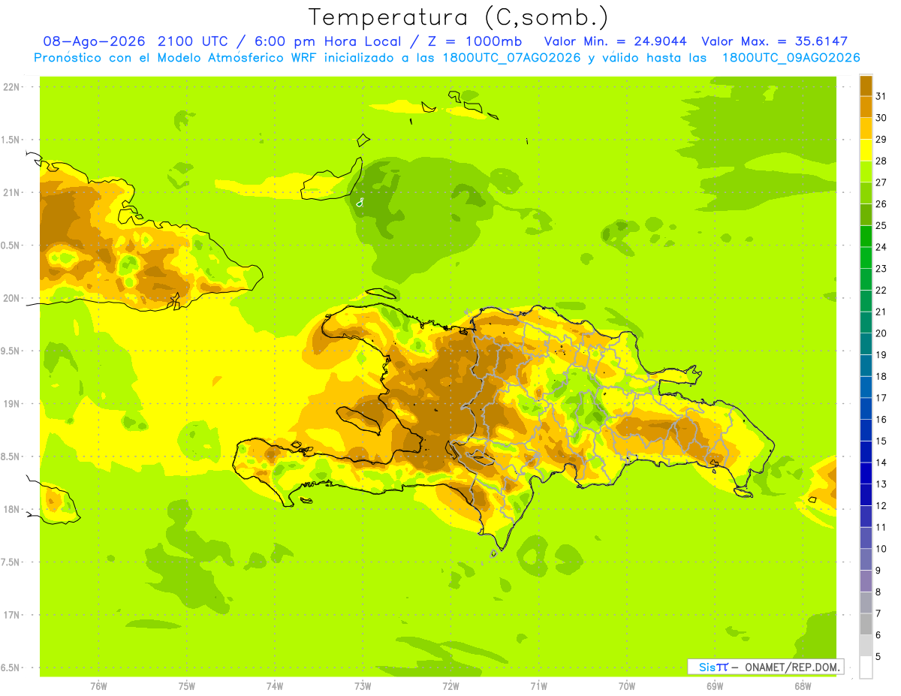This screenshot has height=696, width=901.
Task: Pick the orange legend swatch between 30 and 31
Action: coord(866,107)
